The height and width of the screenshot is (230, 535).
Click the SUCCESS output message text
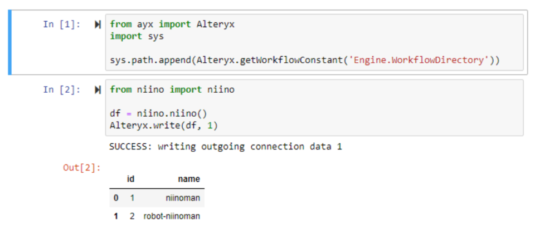click(x=225, y=147)
